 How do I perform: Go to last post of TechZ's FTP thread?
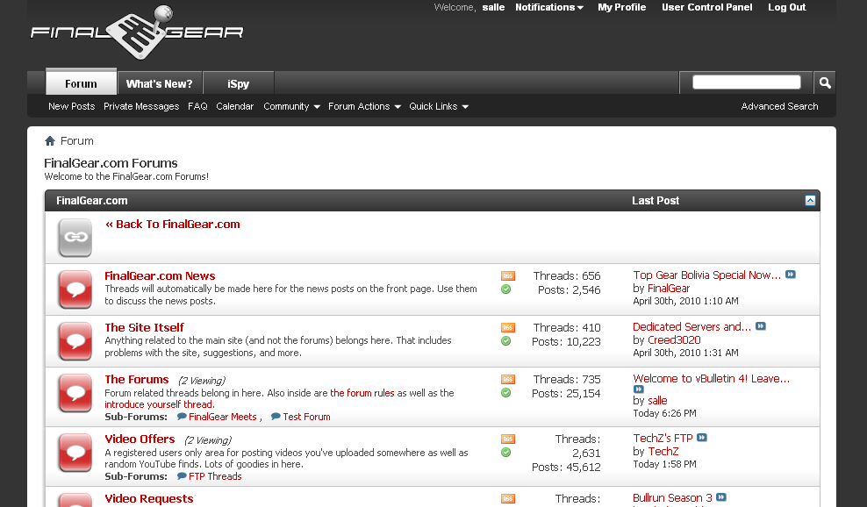pyautogui.click(x=702, y=438)
